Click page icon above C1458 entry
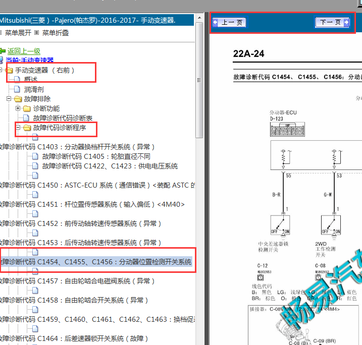The width and height of the screenshot is (362, 345). (x=35, y=291)
